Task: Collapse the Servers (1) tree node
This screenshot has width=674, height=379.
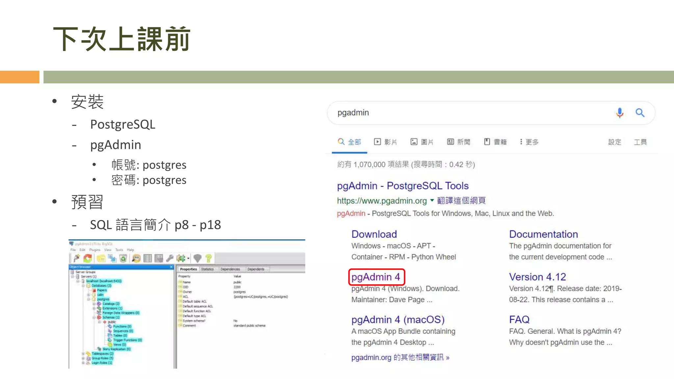Action: (73, 276)
